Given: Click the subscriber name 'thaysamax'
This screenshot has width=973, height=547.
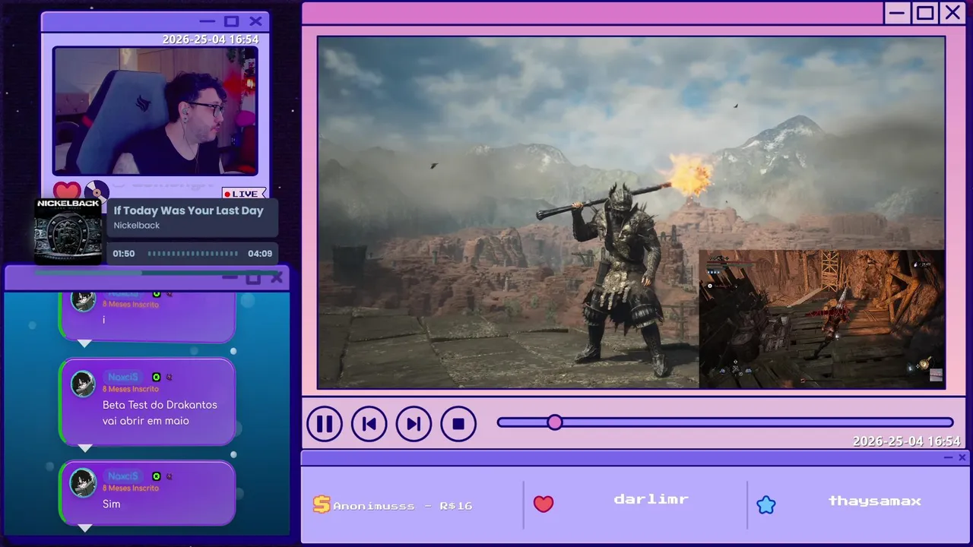Looking at the screenshot, I should point(875,501).
